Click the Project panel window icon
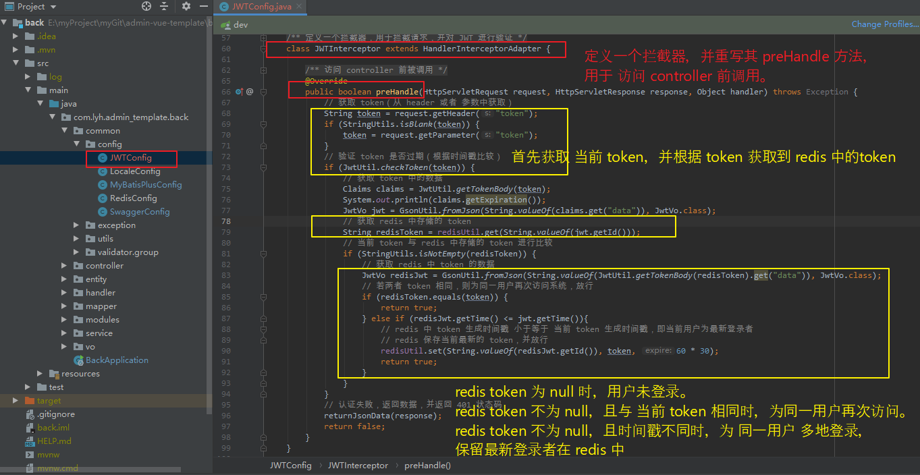The width and height of the screenshot is (920, 475). click(9, 6)
